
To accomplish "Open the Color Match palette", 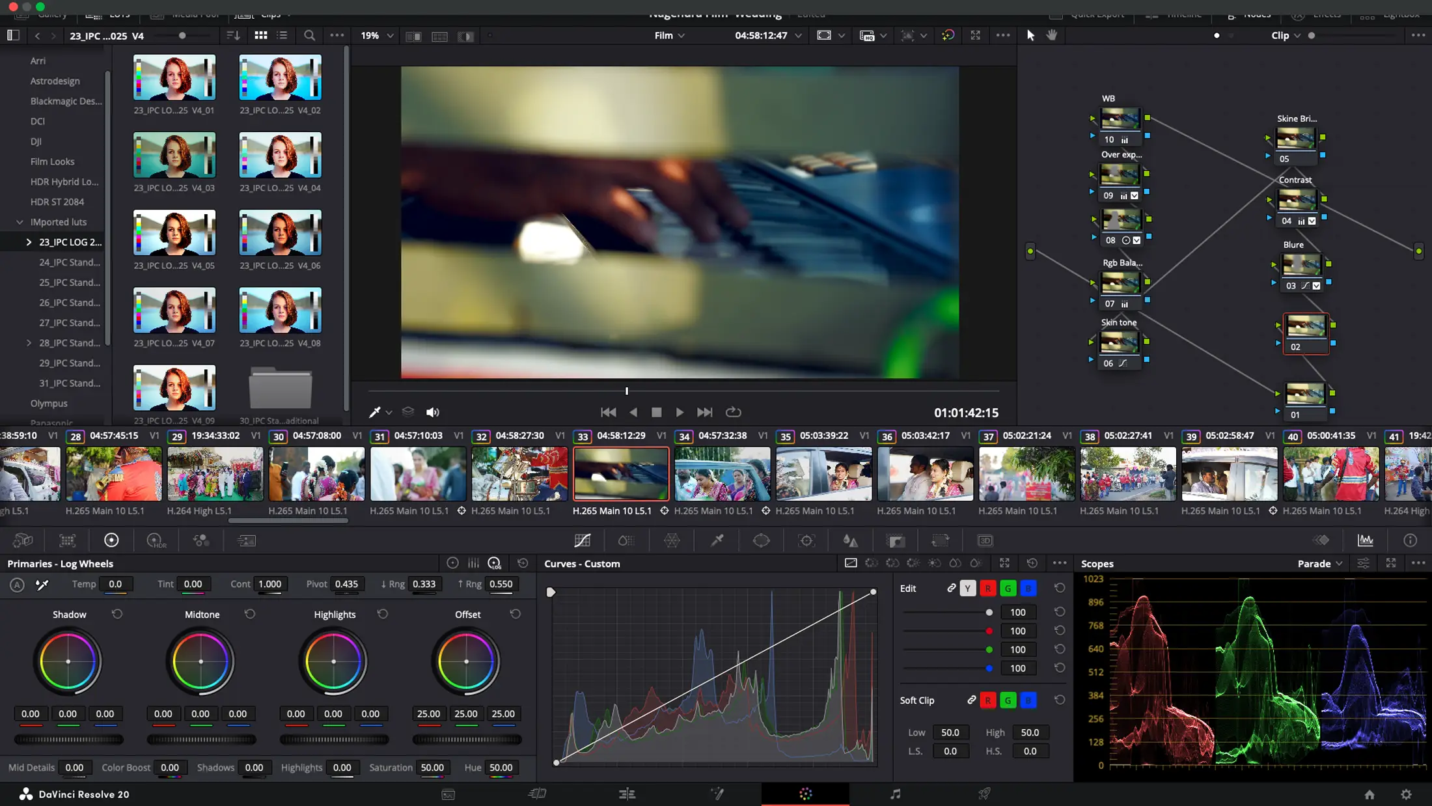I will (x=67, y=540).
